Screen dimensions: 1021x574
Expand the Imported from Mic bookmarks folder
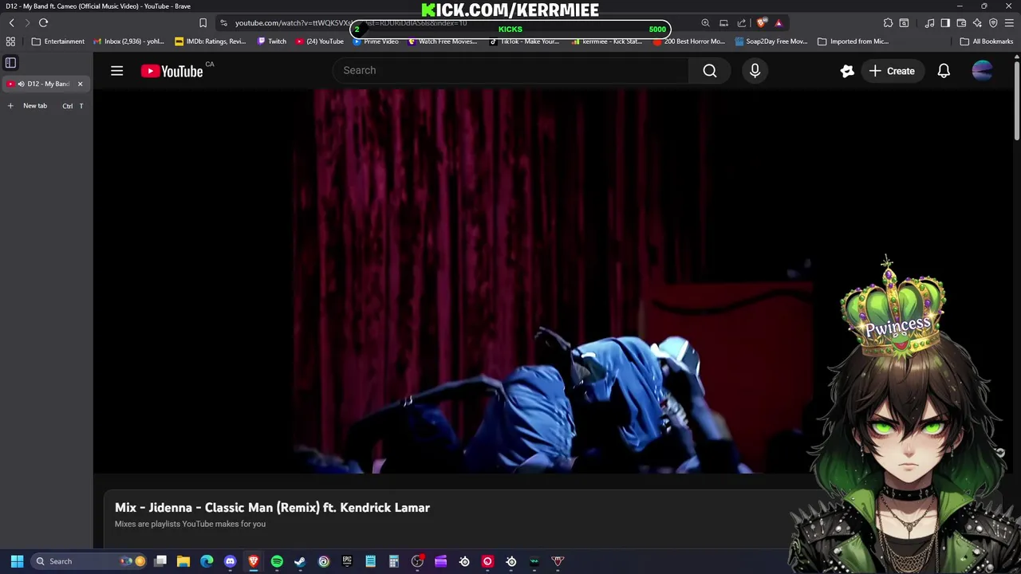(x=853, y=41)
